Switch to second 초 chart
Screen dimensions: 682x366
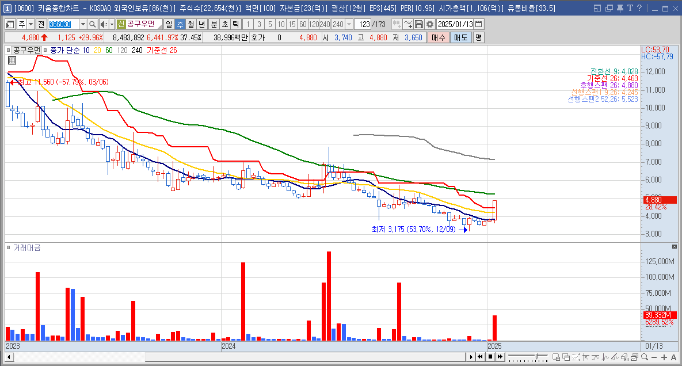225,24
